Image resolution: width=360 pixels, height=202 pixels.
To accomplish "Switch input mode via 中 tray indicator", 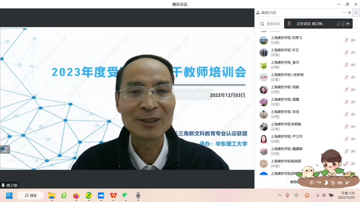I will pyautogui.click(x=296, y=195).
